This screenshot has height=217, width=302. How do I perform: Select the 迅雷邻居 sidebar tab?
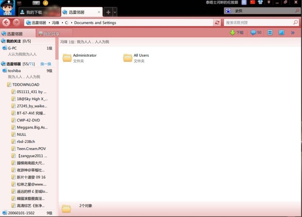(18, 33)
